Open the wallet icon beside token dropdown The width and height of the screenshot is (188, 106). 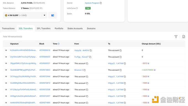[53, 15]
